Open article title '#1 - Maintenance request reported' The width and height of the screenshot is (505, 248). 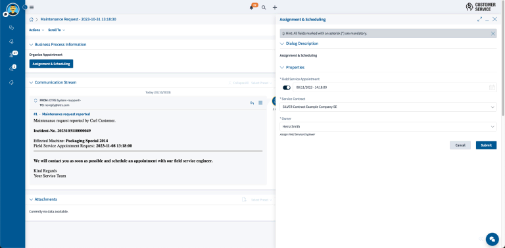[62, 114]
